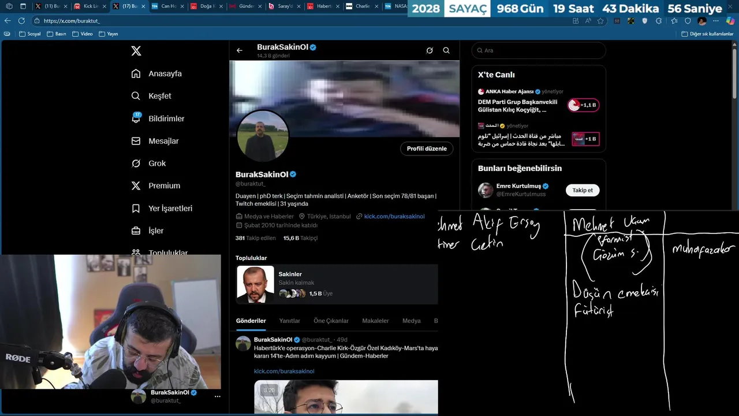Viewport: 739px width, 416px height.
Task: Open Grok from the sidebar
Action: [x=148, y=164]
